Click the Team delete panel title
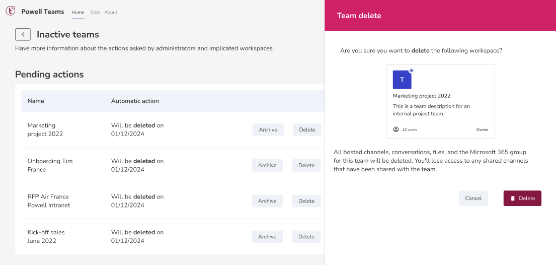Viewport: 556px width, 265px height. [x=359, y=16]
